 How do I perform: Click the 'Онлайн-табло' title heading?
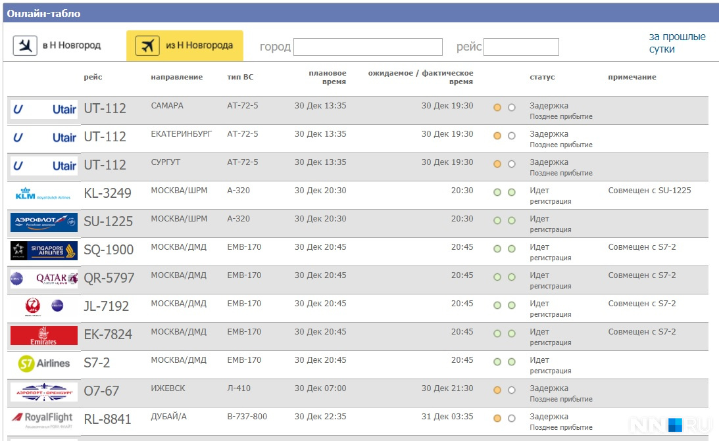(43, 14)
